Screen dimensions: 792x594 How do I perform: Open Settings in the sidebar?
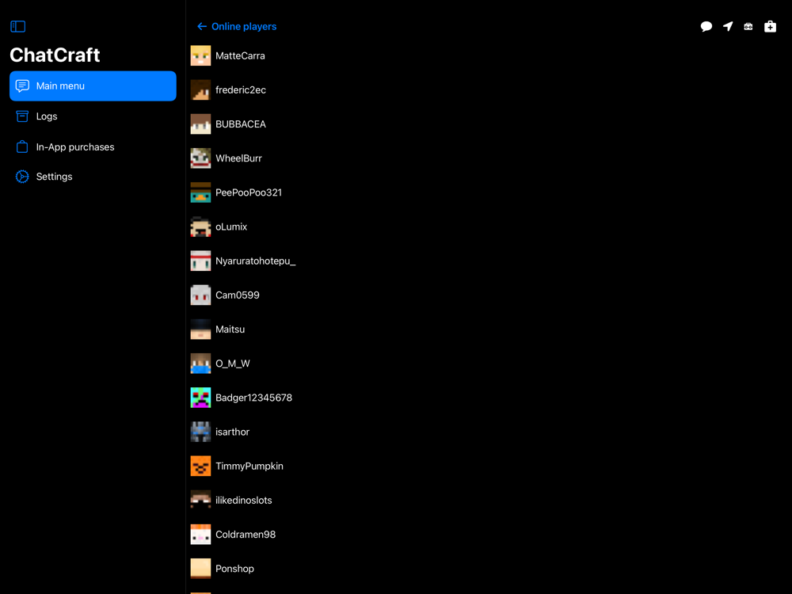tap(93, 177)
